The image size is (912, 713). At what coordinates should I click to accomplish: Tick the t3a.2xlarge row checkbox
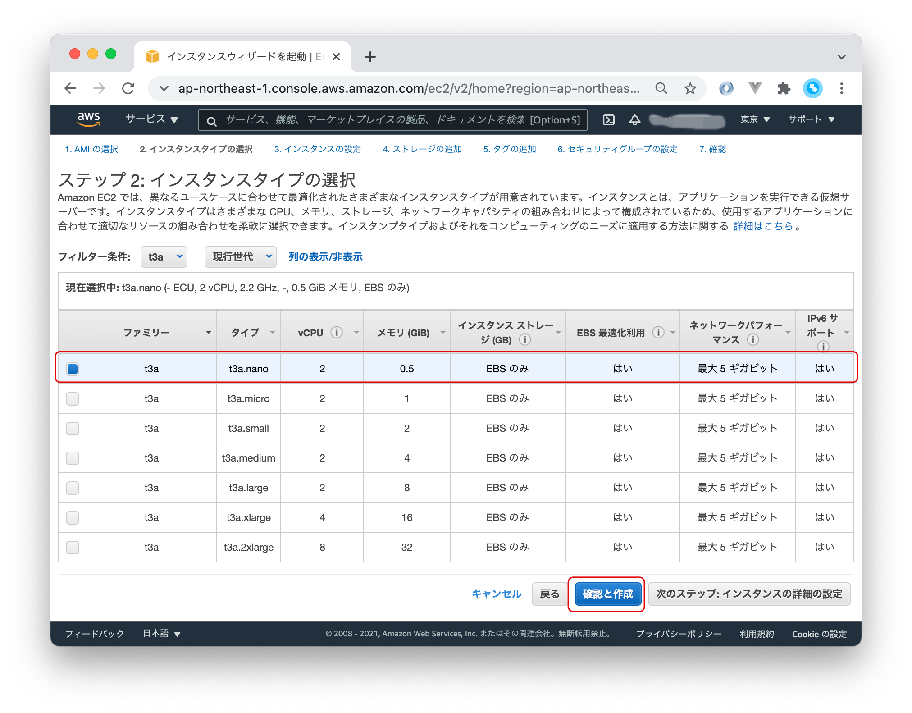click(73, 547)
